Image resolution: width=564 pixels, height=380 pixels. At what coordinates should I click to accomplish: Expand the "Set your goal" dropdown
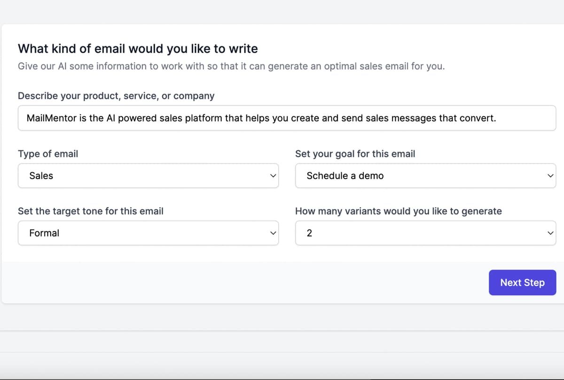coord(425,175)
